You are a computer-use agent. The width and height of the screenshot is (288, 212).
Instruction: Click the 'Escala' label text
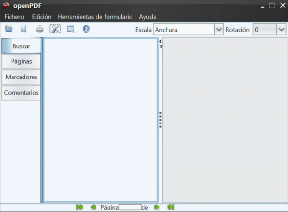[143, 30]
